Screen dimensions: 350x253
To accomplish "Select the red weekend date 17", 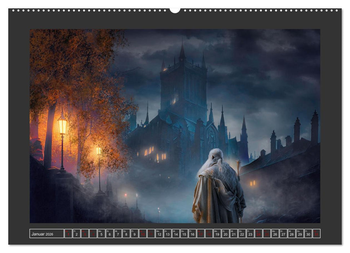I will point(201,233).
